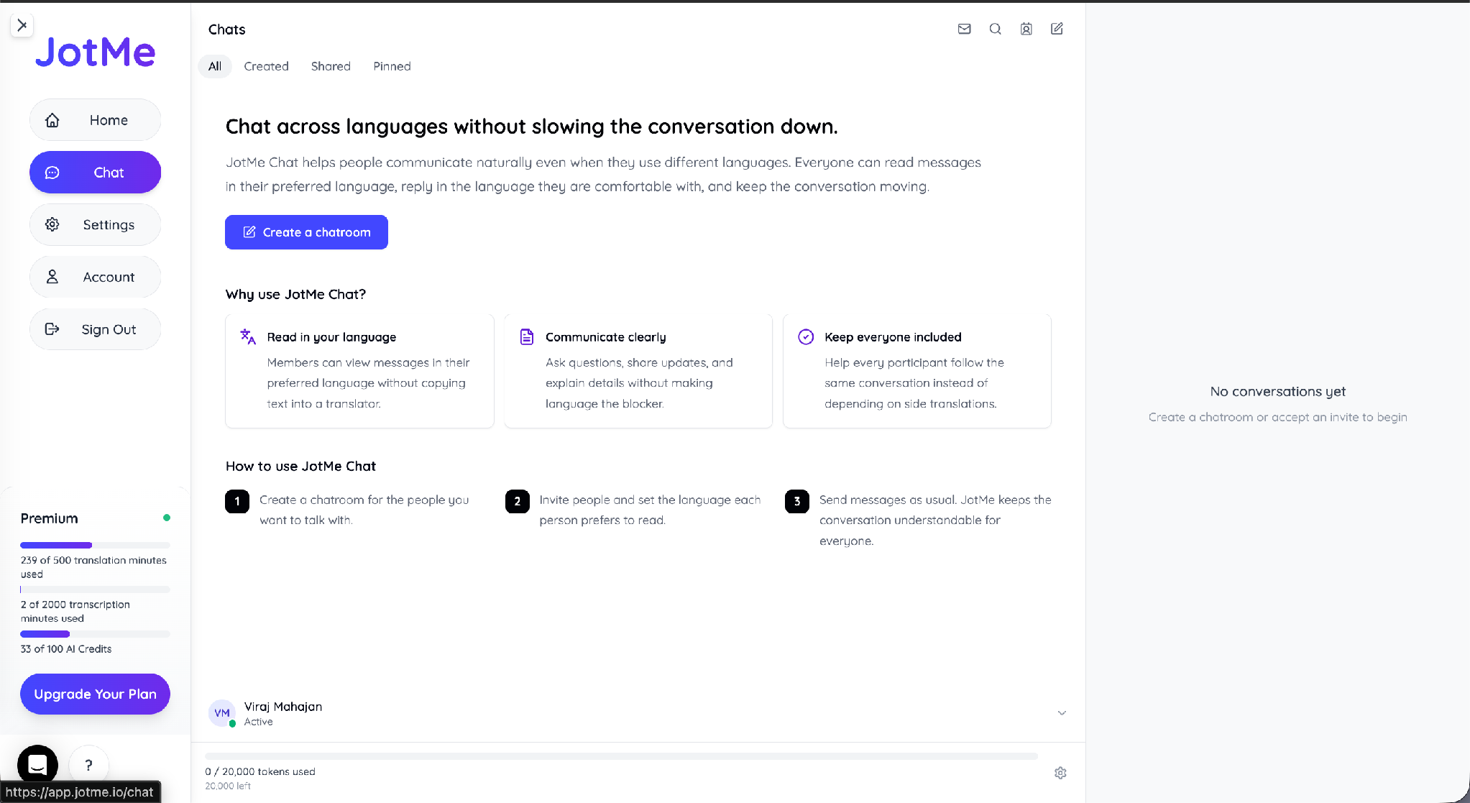The width and height of the screenshot is (1470, 803).
Task: Expand the Viraj Mahajan status chevron
Action: click(1062, 713)
